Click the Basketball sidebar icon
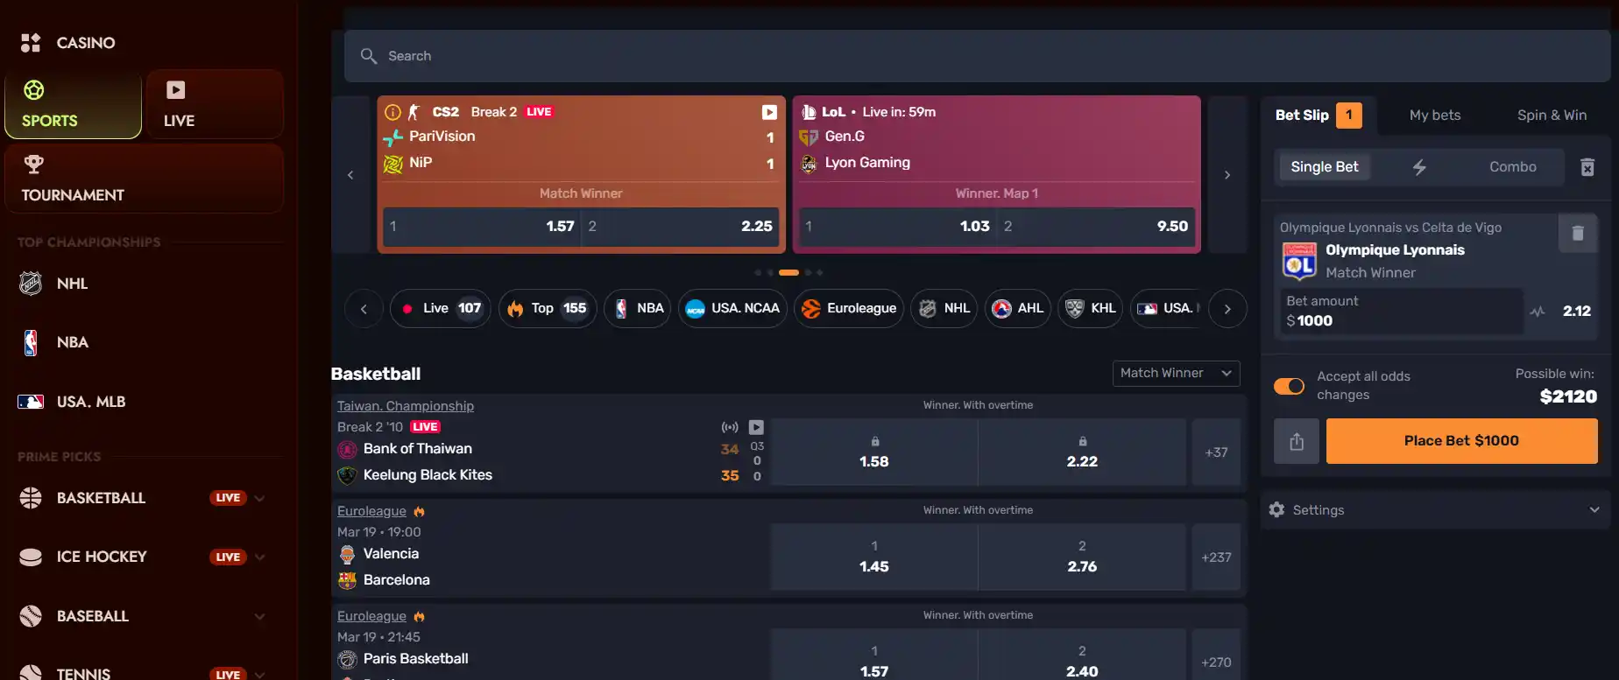The height and width of the screenshot is (680, 1619). [x=31, y=498]
